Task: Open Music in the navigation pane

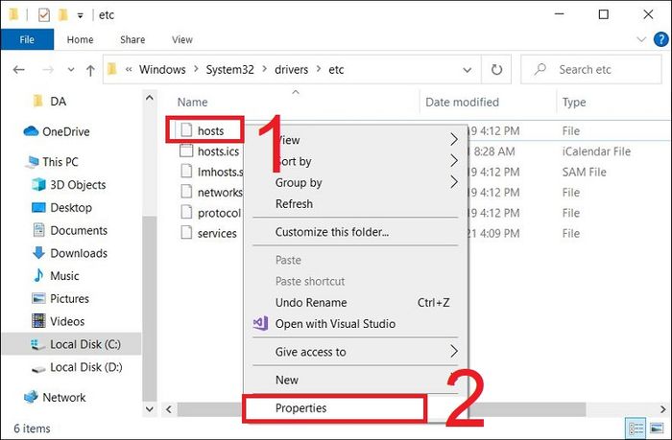Action: tap(64, 276)
